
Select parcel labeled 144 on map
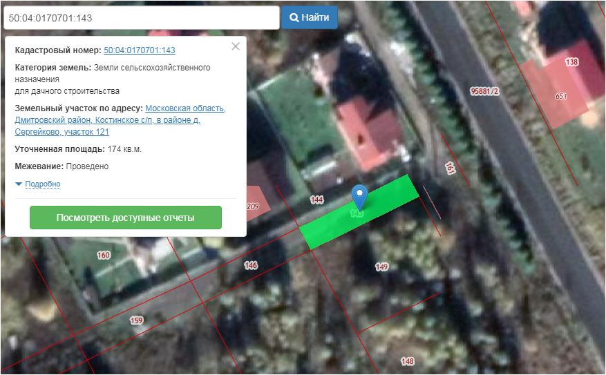[317, 200]
